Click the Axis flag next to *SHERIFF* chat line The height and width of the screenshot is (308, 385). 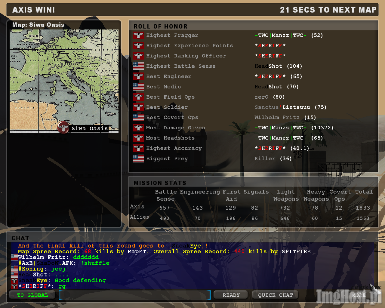[14, 286]
